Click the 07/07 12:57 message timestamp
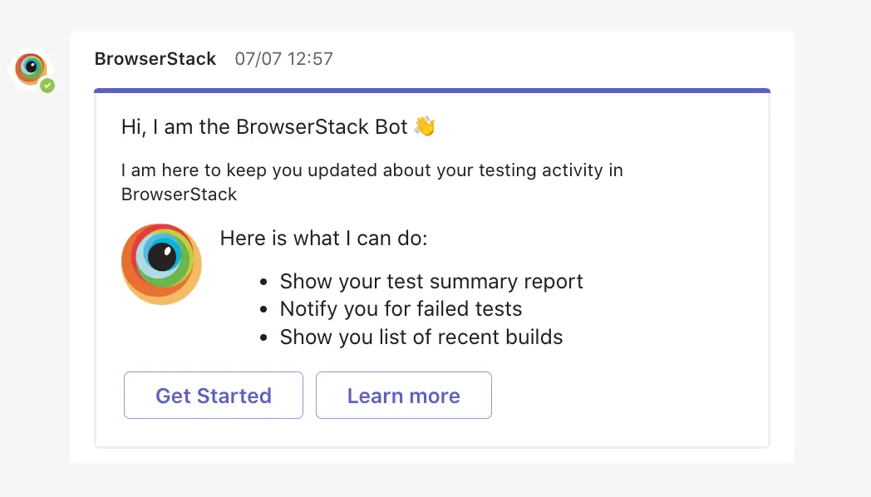This screenshot has height=497, width=871. [x=283, y=59]
